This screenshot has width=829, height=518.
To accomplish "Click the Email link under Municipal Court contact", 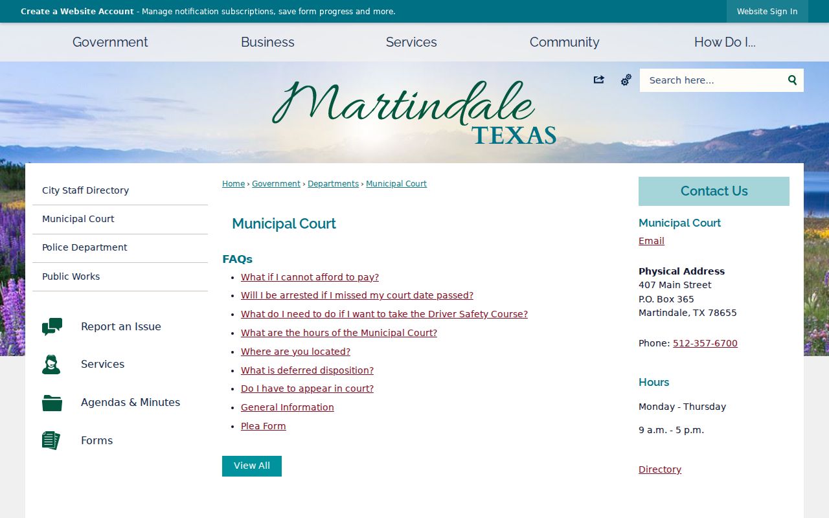I will point(652,241).
